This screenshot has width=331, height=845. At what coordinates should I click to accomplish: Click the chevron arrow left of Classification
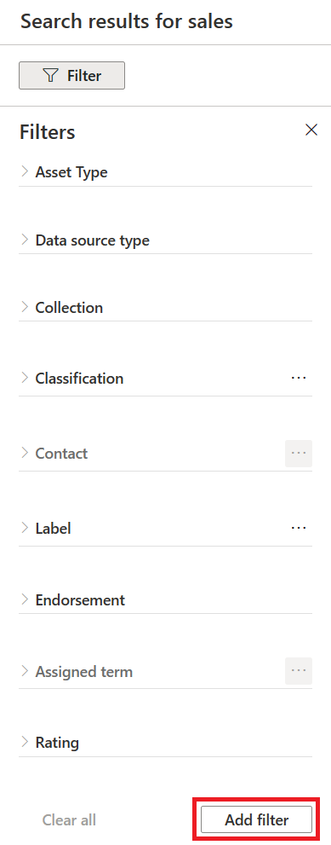coord(25,378)
